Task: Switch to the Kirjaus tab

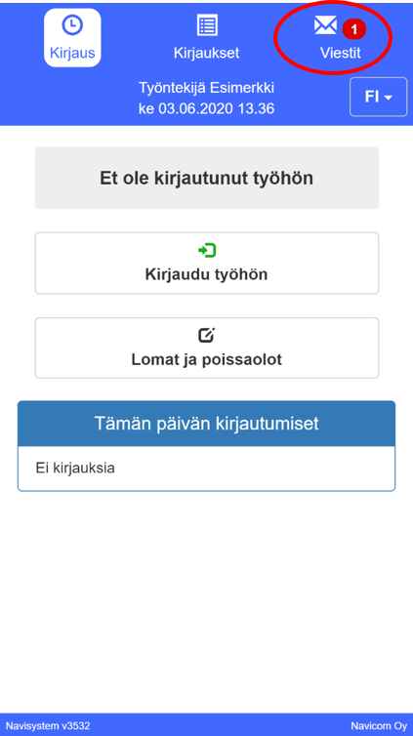Action: coord(72,37)
